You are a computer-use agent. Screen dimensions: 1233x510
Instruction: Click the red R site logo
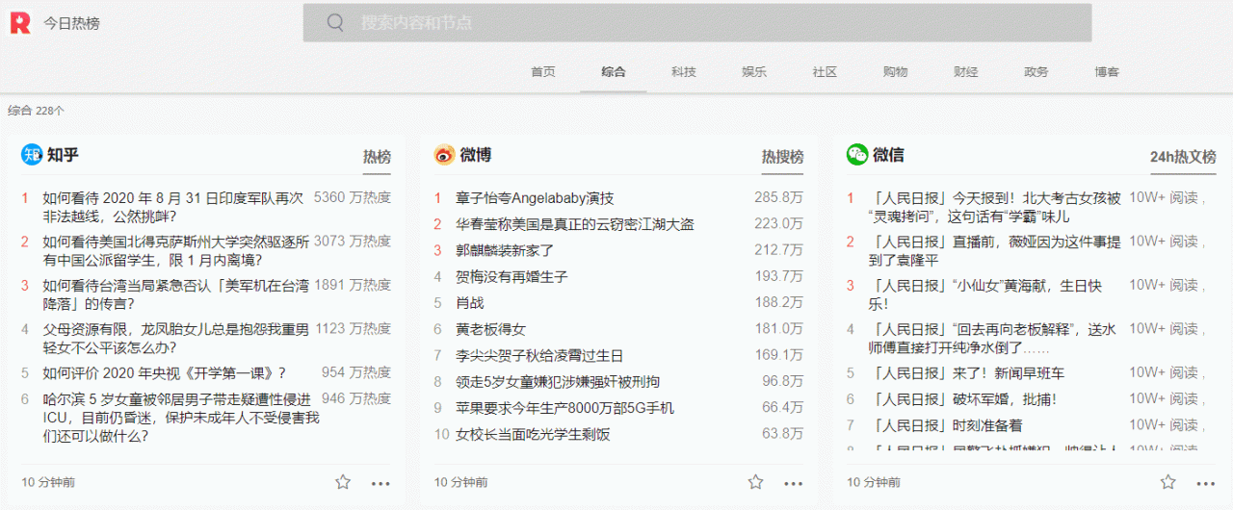point(20,23)
